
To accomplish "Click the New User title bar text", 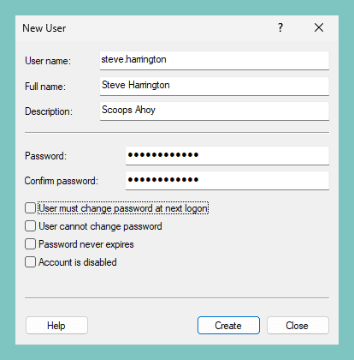I will (x=44, y=28).
